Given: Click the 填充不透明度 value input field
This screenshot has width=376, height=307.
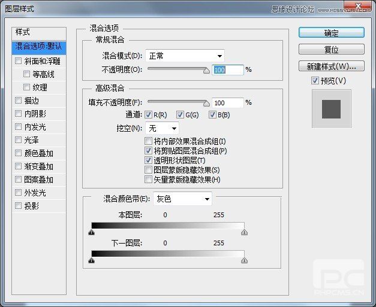Looking at the screenshot, I should pos(228,103).
